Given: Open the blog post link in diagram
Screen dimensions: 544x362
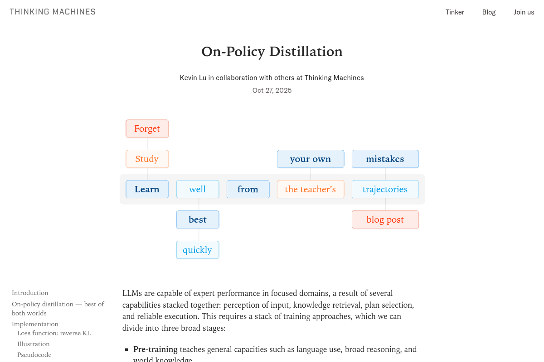Looking at the screenshot, I should (x=385, y=219).
